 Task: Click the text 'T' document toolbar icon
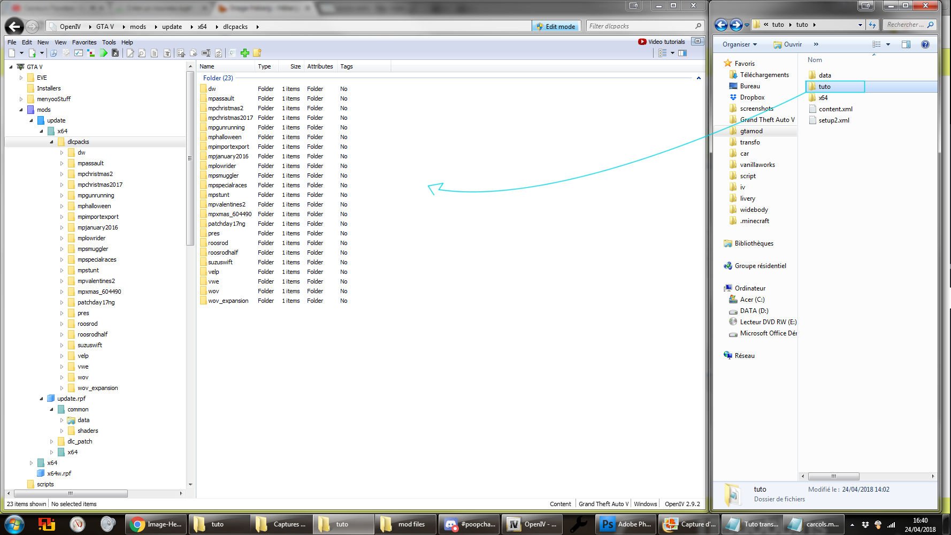tap(167, 53)
